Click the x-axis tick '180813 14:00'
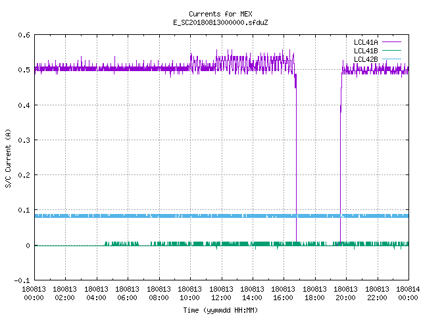The width and height of the screenshot is (421, 316). click(x=253, y=293)
